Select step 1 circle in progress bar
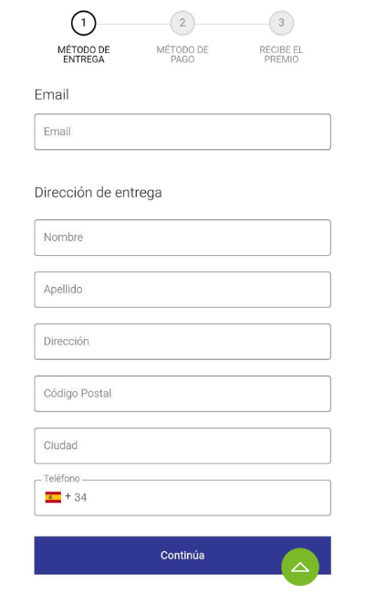The width and height of the screenshot is (365, 594). [x=84, y=23]
